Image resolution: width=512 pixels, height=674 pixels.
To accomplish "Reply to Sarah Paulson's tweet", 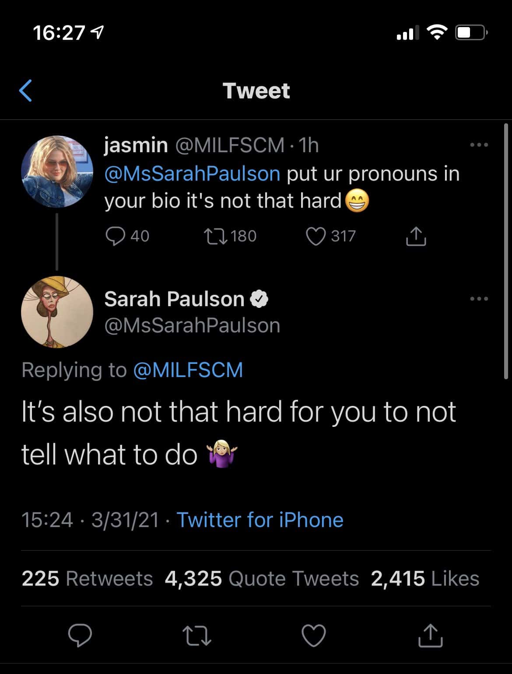I will 81,636.
